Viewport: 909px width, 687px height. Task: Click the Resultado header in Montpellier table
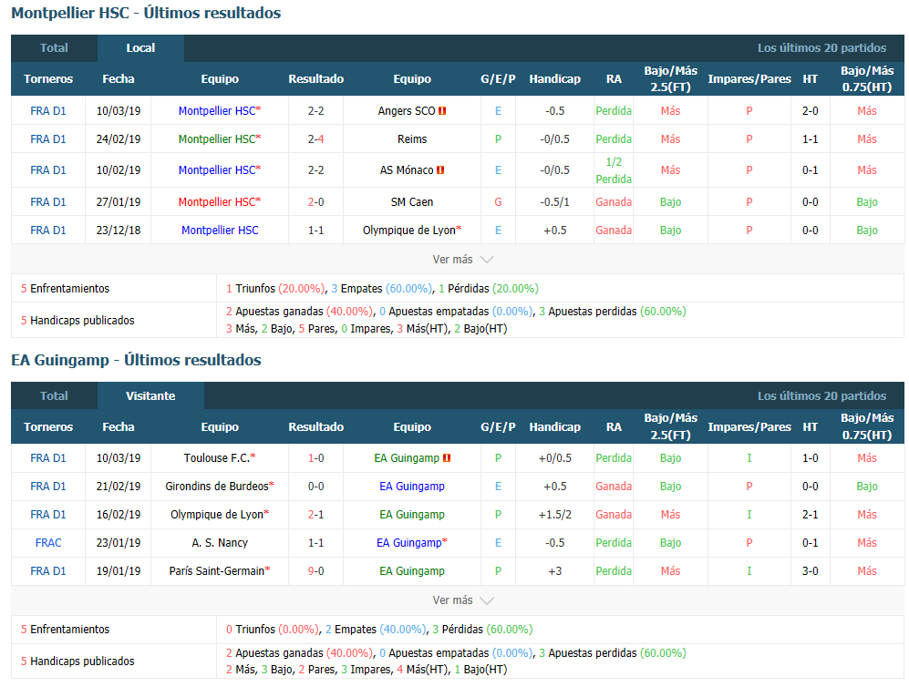(316, 78)
